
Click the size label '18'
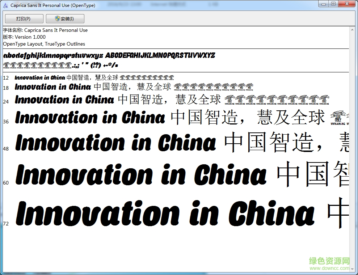point(6,88)
